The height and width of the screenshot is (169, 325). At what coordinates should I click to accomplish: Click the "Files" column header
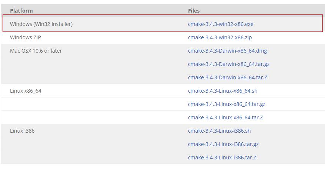pyautogui.click(x=194, y=11)
